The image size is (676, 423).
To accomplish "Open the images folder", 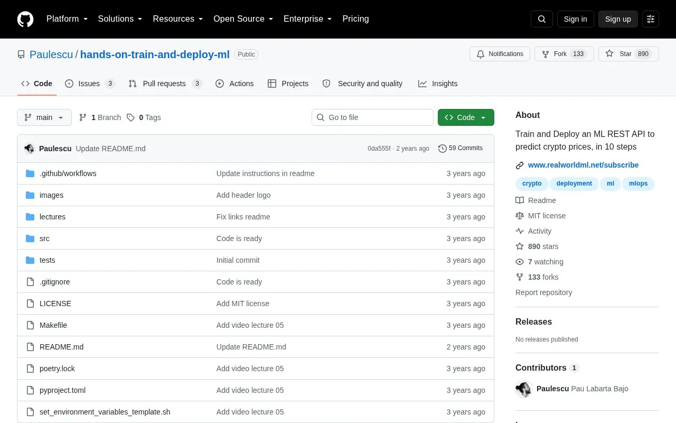I will pyautogui.click(x=51, y=195).
